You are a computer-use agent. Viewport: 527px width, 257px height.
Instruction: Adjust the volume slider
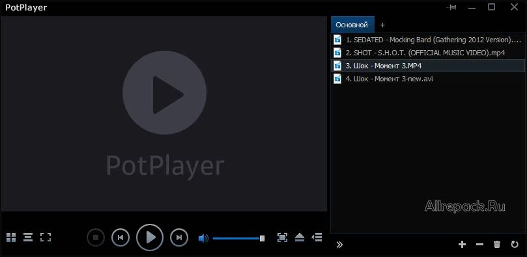(x=238, y=238)
